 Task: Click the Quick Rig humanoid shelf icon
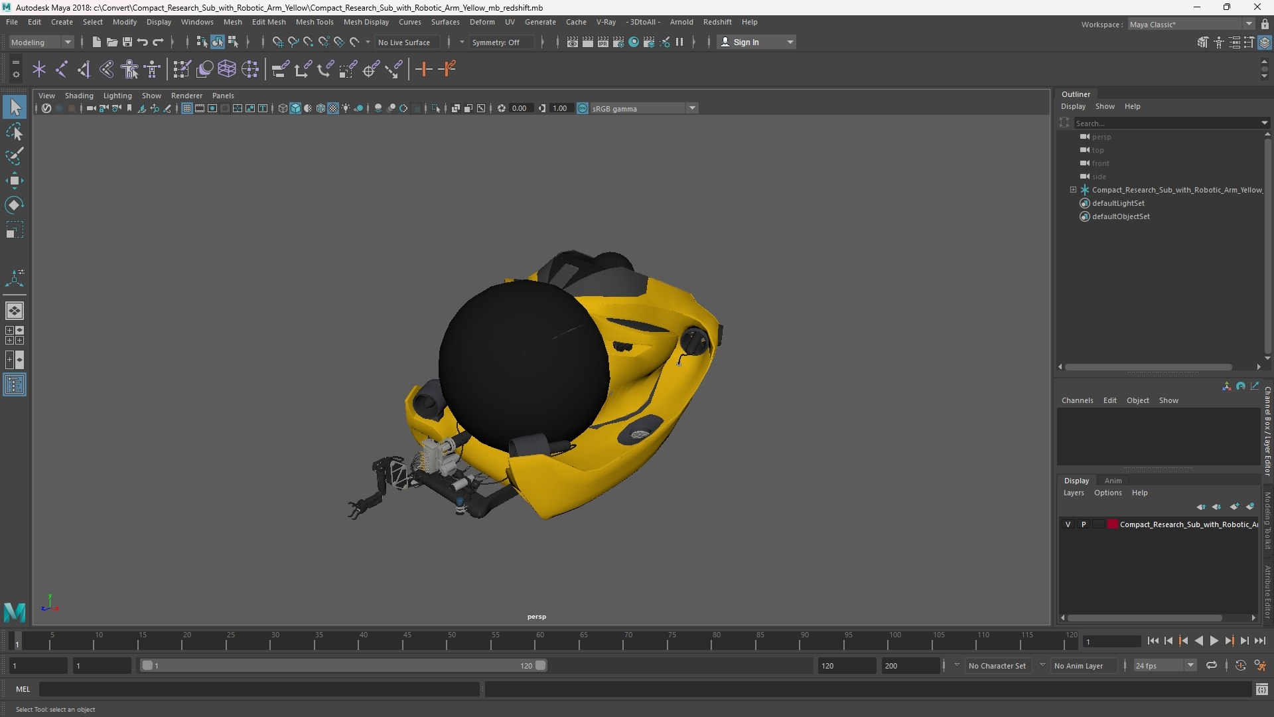[129, 69]
